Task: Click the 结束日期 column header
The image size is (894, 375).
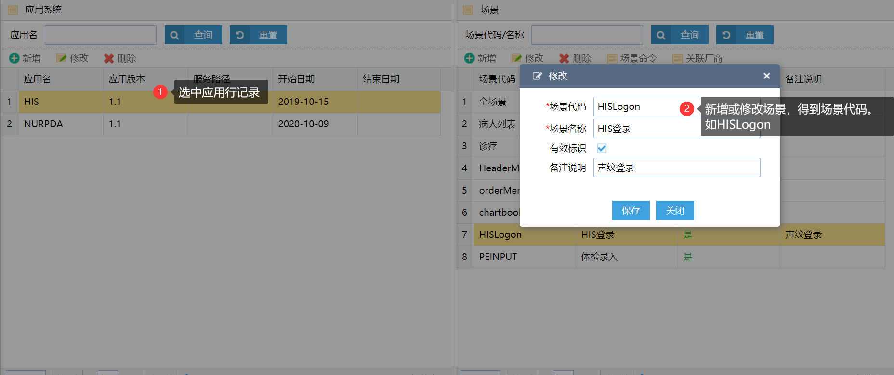Action: [399, 79]
